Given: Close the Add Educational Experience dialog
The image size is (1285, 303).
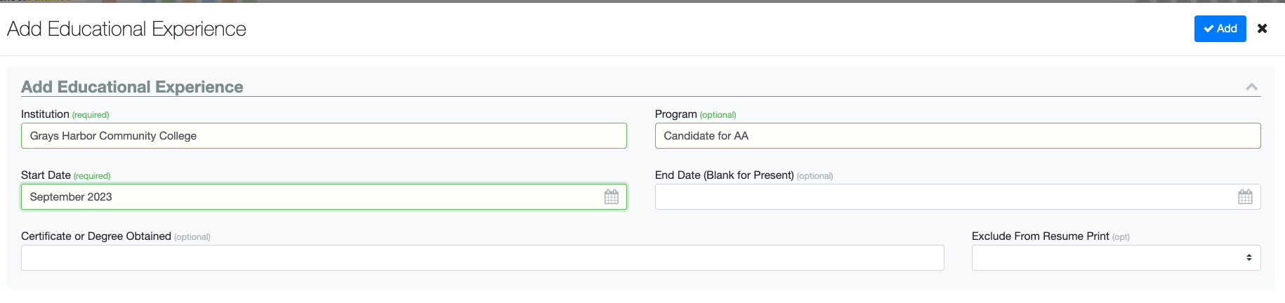Looking at the screenshot, I should point(1262,29).
